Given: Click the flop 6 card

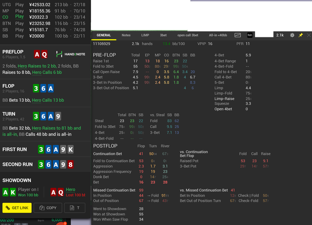Looking at the screenshot, I should [43, 88].
